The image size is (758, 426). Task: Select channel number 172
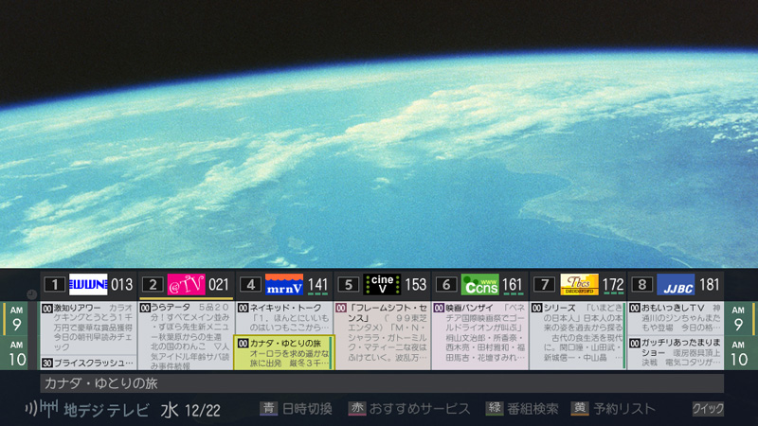613,285
